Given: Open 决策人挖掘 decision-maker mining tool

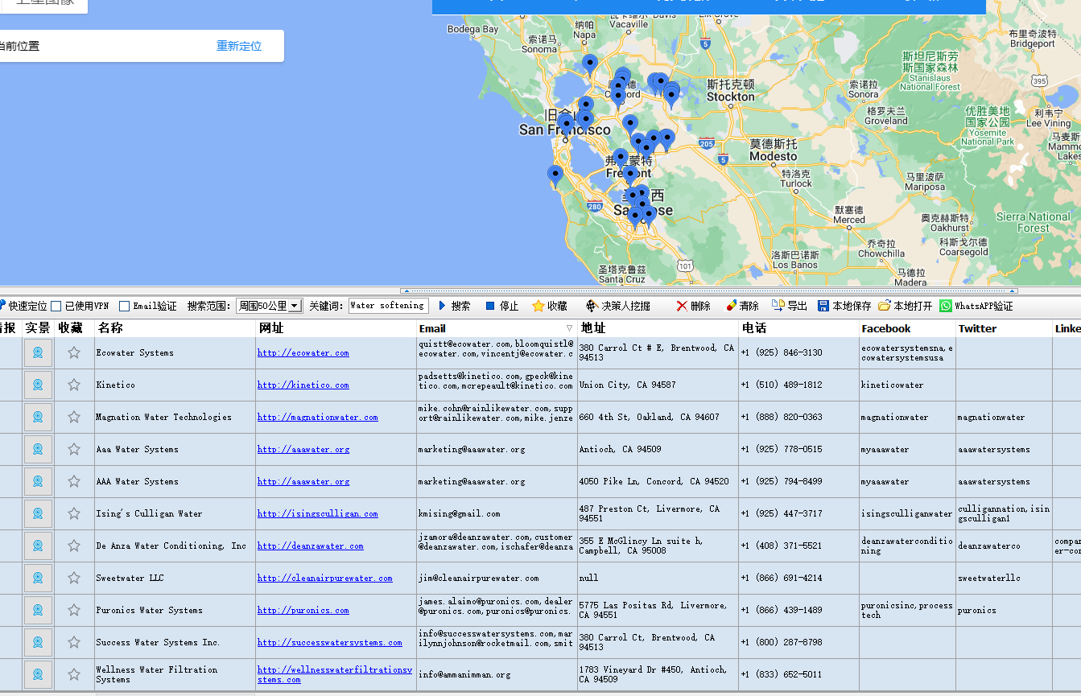Looking at the screenshot, I should coord(617,306).
